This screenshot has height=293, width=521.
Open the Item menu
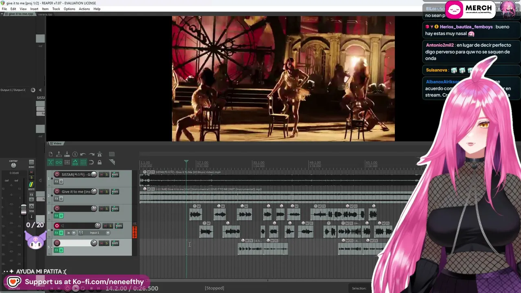45,9
